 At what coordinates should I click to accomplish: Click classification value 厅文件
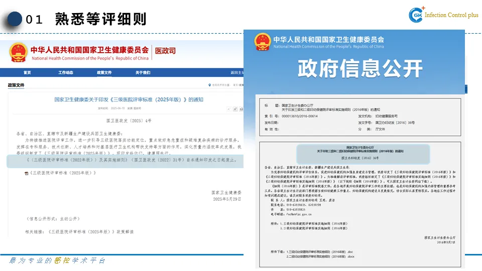coord(380,129)
